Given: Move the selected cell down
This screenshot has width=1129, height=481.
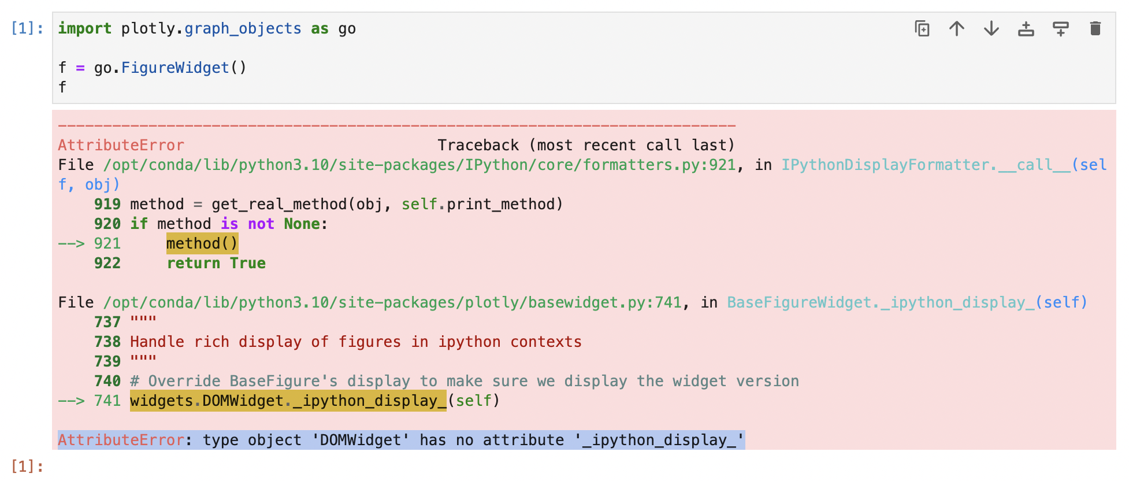Looking at the screenshot, I should point(991,28).
